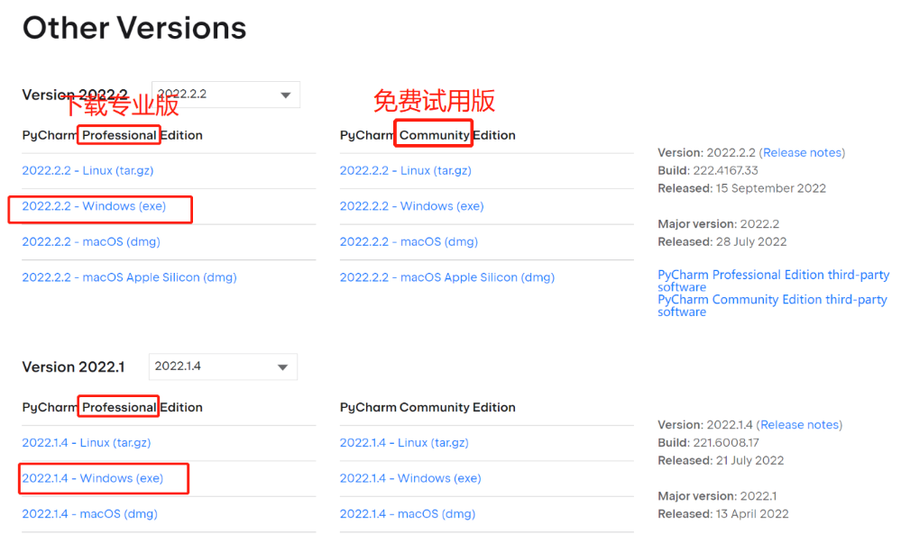Download 2022.1.4 Community macOS dmg

[407, 514]
